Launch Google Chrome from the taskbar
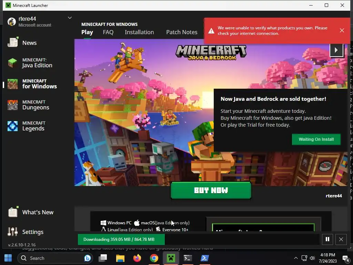This screenshot has width=353, height=265. click(x=154, y=258)
